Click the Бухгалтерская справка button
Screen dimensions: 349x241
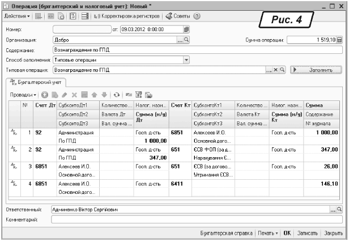[x=225, y=233]
